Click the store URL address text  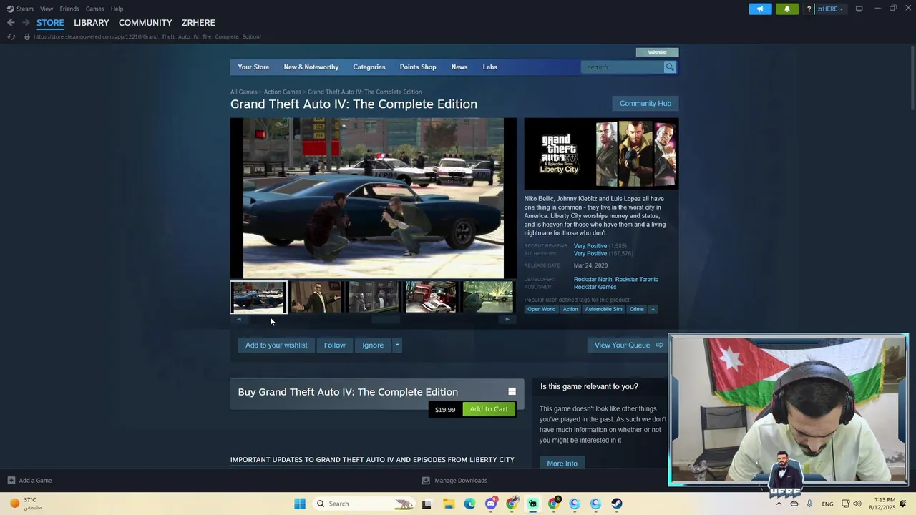[147, 36]
